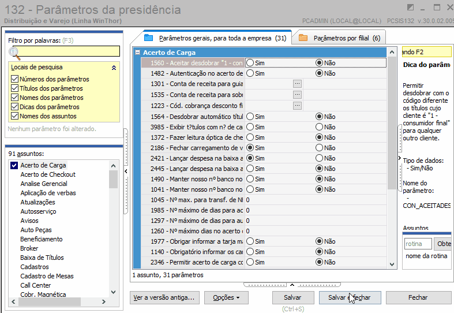Viewport: 454px width, 313px height.
Task: Select Sim for parameter 2346
Action: click(250, 262)
